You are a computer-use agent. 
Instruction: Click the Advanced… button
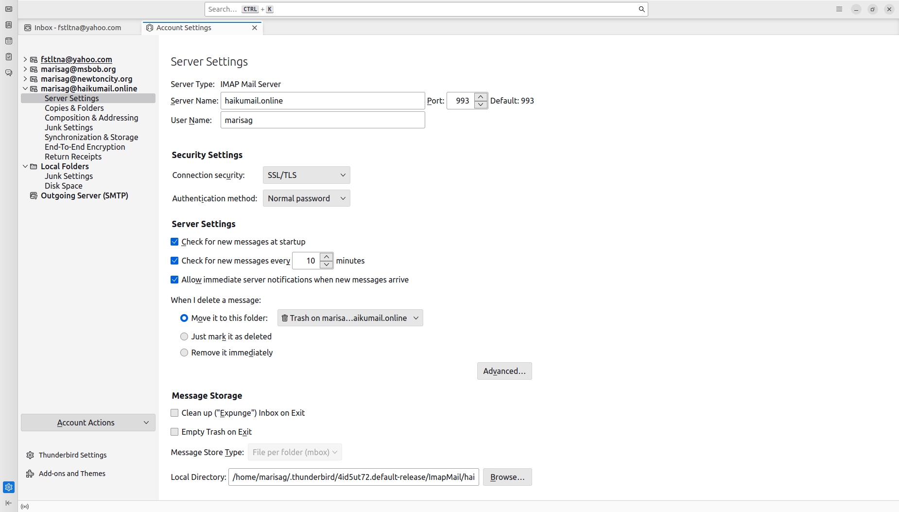click(x=504, y=371)
